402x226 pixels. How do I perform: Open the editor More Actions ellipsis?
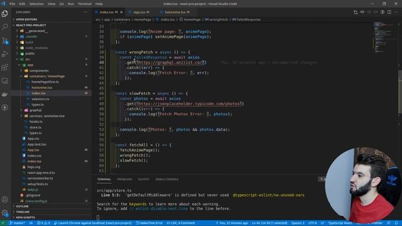click(x=396, y=12)
